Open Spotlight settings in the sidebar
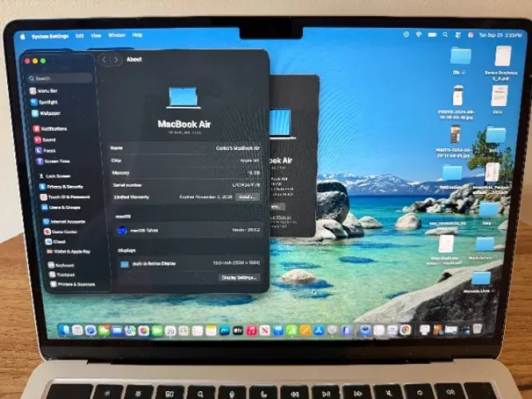The image size is (532, 399). 45,102
